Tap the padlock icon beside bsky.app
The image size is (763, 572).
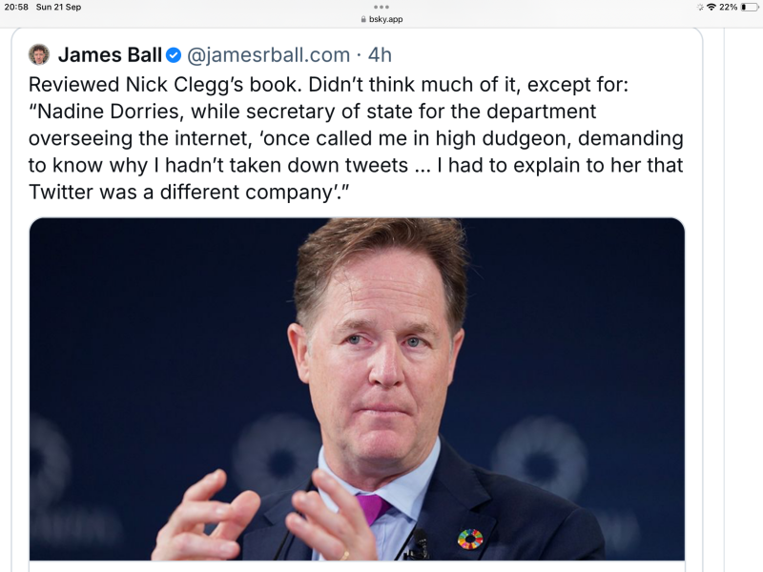(363, 19)
